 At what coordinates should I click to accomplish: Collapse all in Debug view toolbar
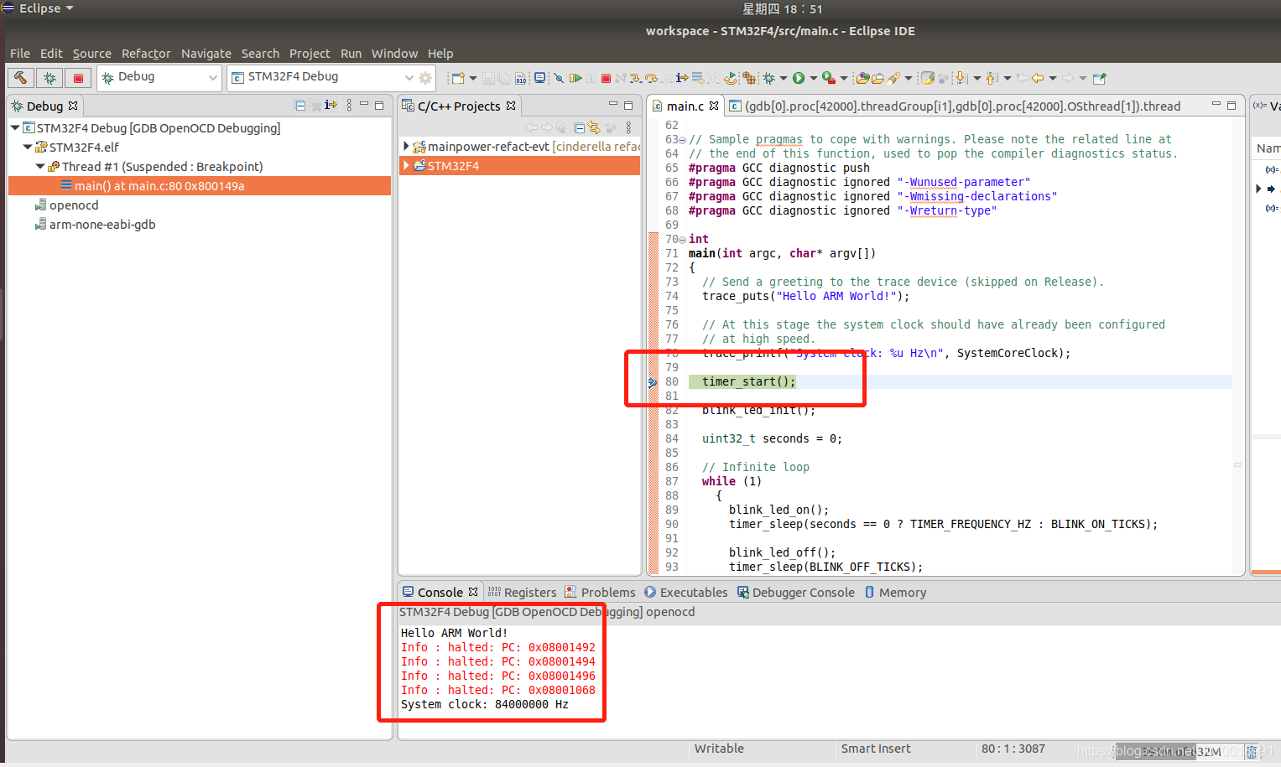[300, 106]
